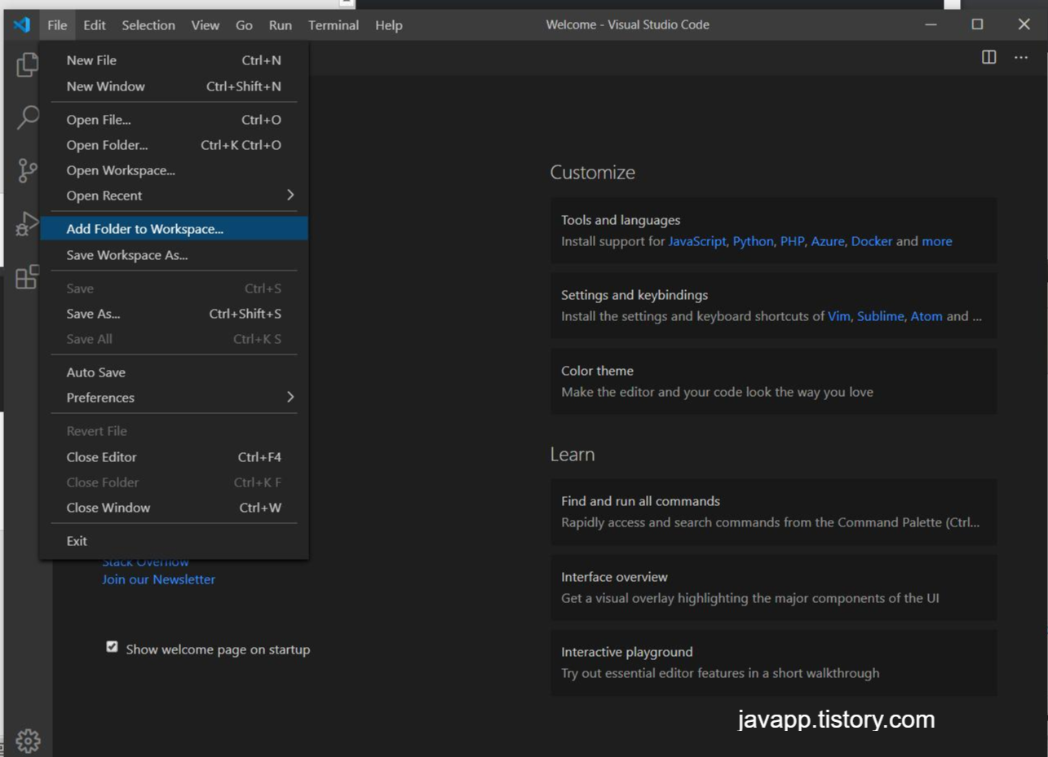Follow the JavaScript language support link
Viewport: 1048px width, 757px height.
tap(697, 241)
